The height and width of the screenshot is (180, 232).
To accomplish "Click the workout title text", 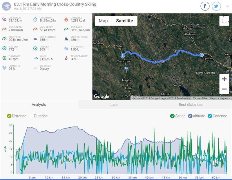I will [55, 4].
